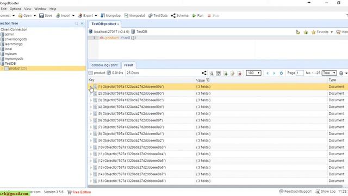Switch to the console.log / print tab

(104, 65)
